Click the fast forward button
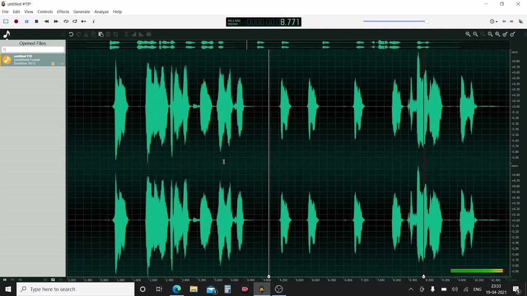This screenshot has width=527, height=296. pyautogui.click(x=56, y=21)
